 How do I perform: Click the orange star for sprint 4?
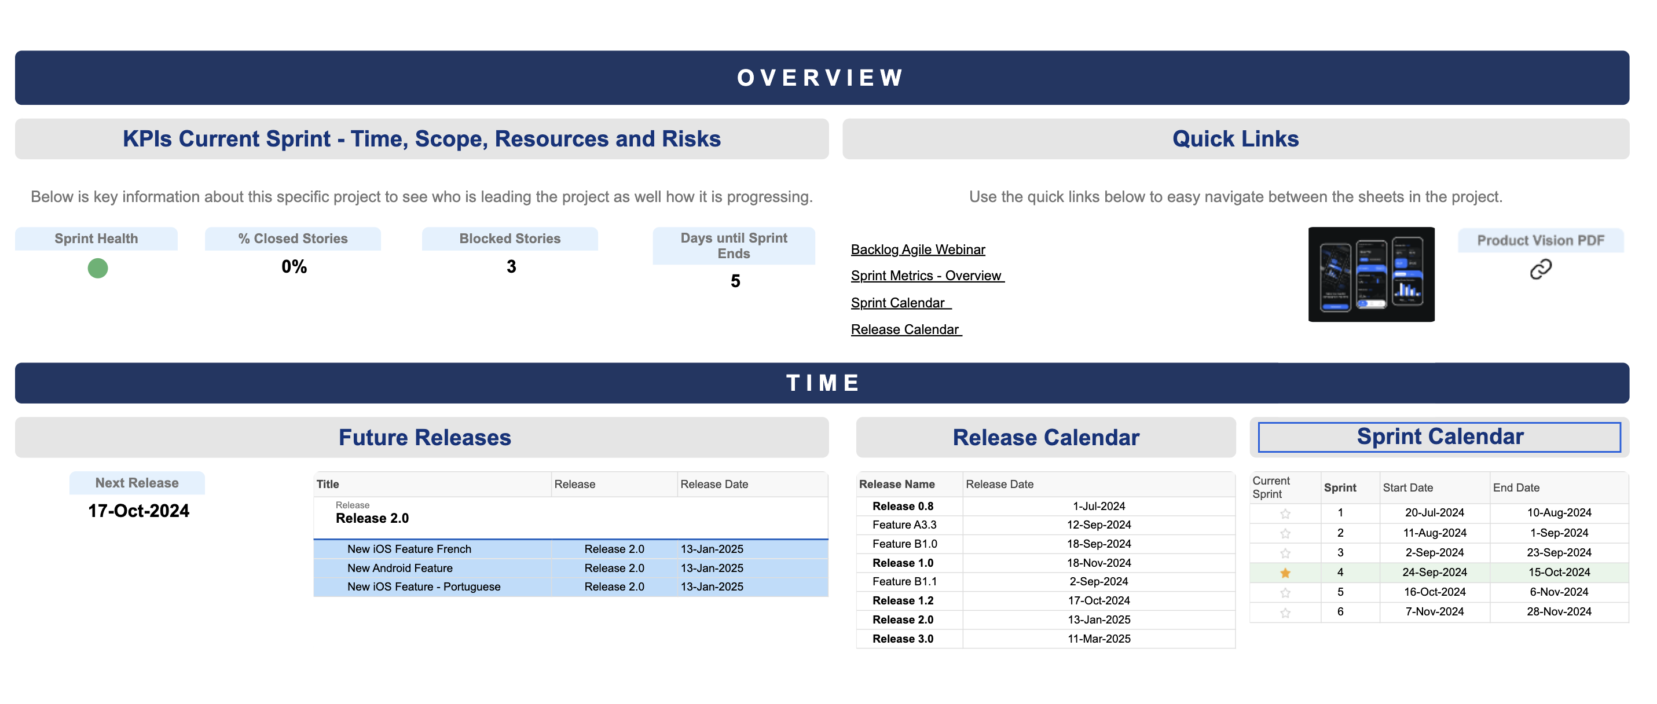(x=1285, y=573)
